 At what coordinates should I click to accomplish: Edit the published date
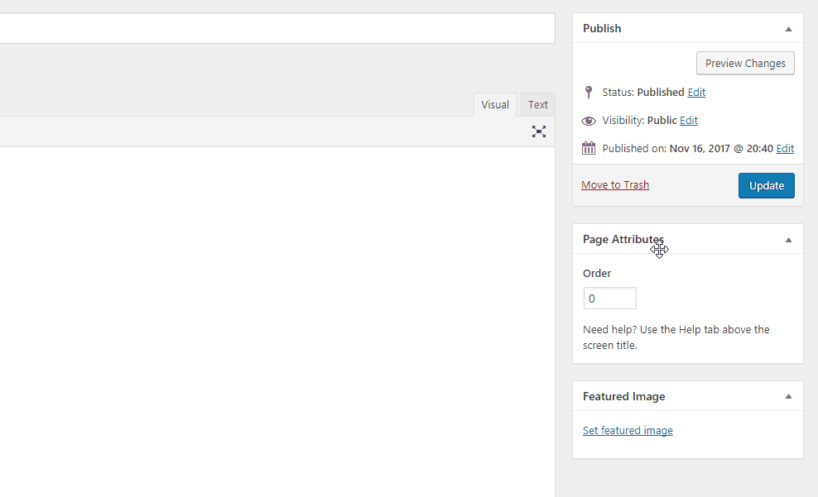point(785,149)
